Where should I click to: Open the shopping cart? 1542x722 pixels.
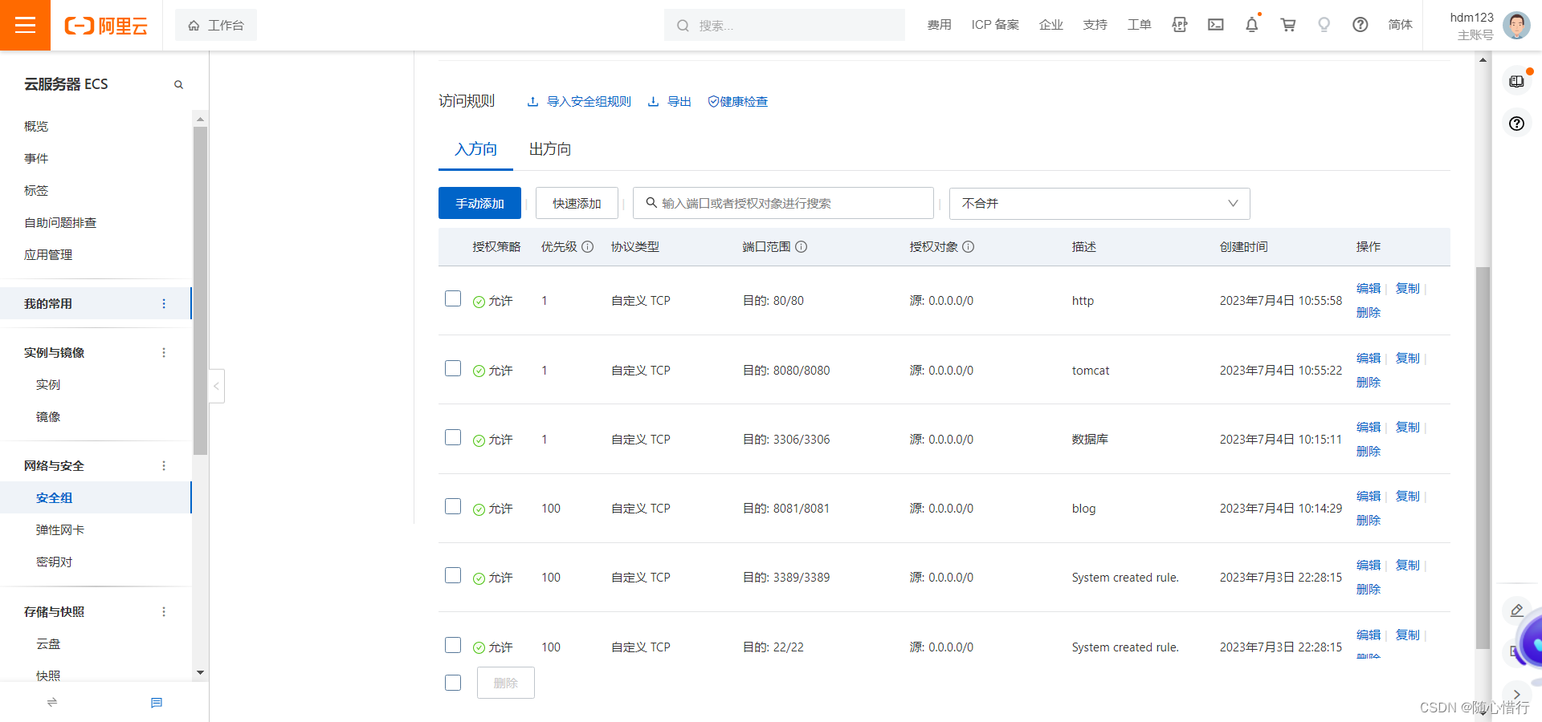click(1288, 25)
